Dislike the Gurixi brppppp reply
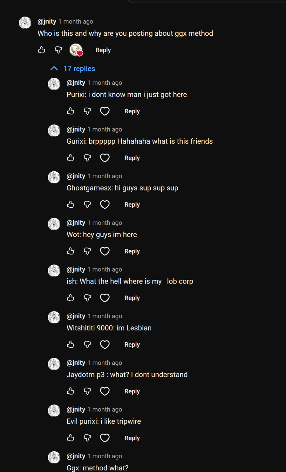 tap(87, 158)
